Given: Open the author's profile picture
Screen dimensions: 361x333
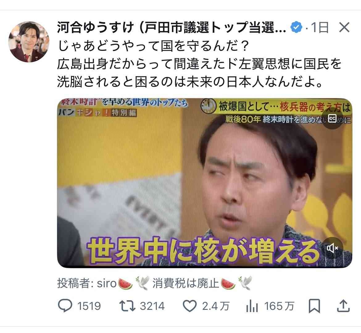Looking at the screenshot, I should [29, 42].
